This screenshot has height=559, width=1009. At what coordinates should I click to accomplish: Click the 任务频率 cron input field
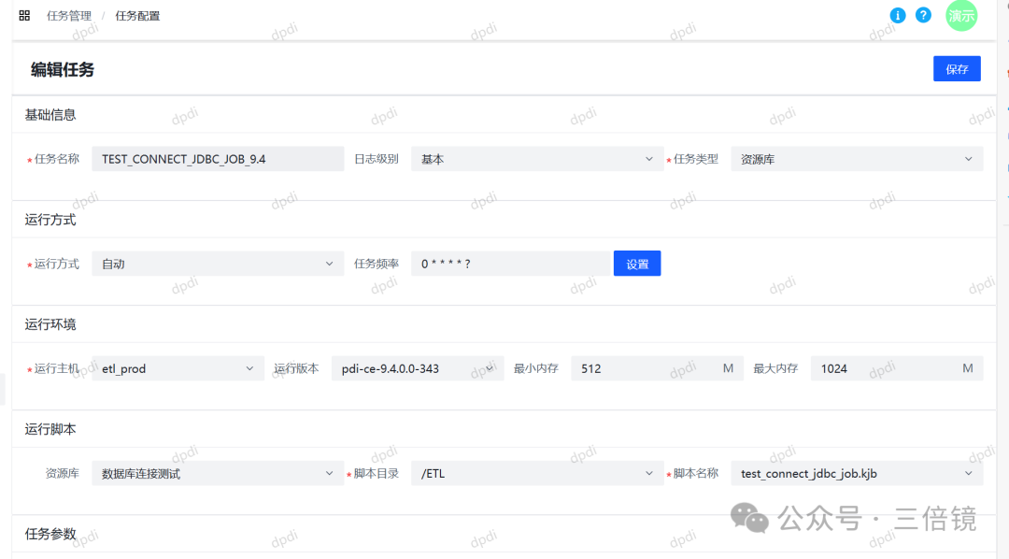click(510, 264)
